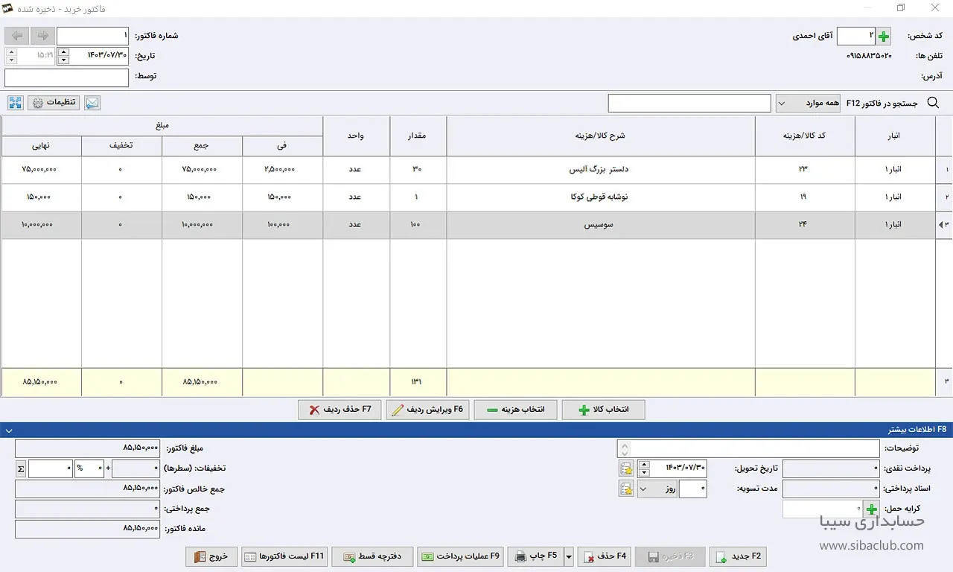The height and width of the screenshot is (572, 953).
Task: Click the sigma discount calculation button
Action: click(21, 468)
